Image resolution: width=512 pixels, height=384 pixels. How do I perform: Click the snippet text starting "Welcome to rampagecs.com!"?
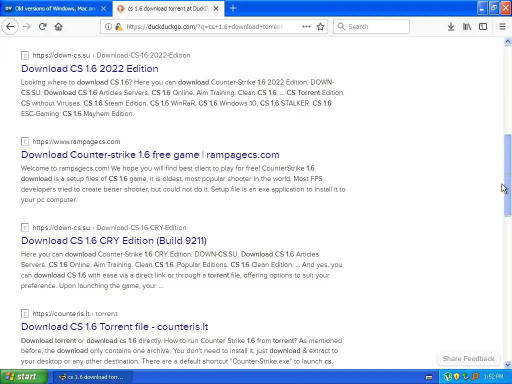pos(183,184)
